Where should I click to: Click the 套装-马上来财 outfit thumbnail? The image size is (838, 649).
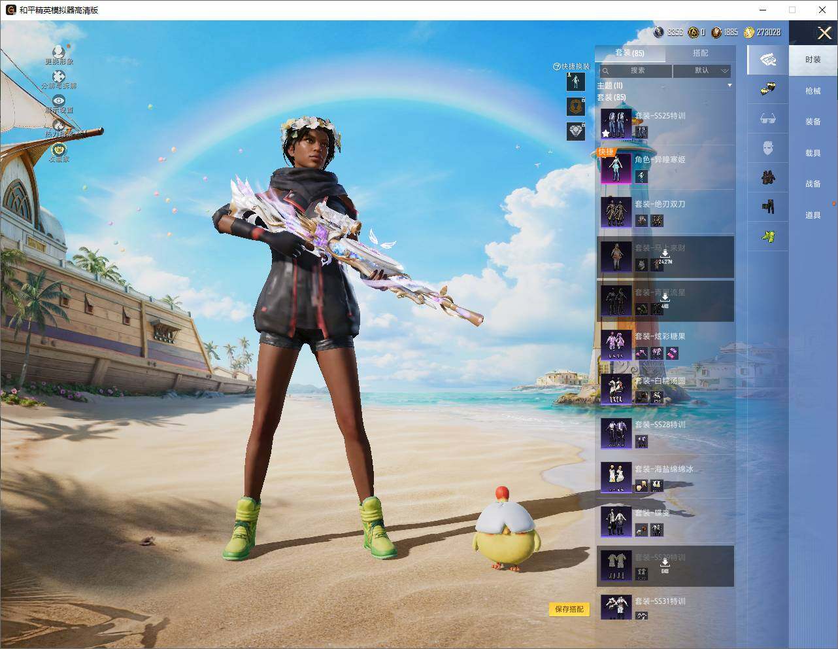(616, 257)
